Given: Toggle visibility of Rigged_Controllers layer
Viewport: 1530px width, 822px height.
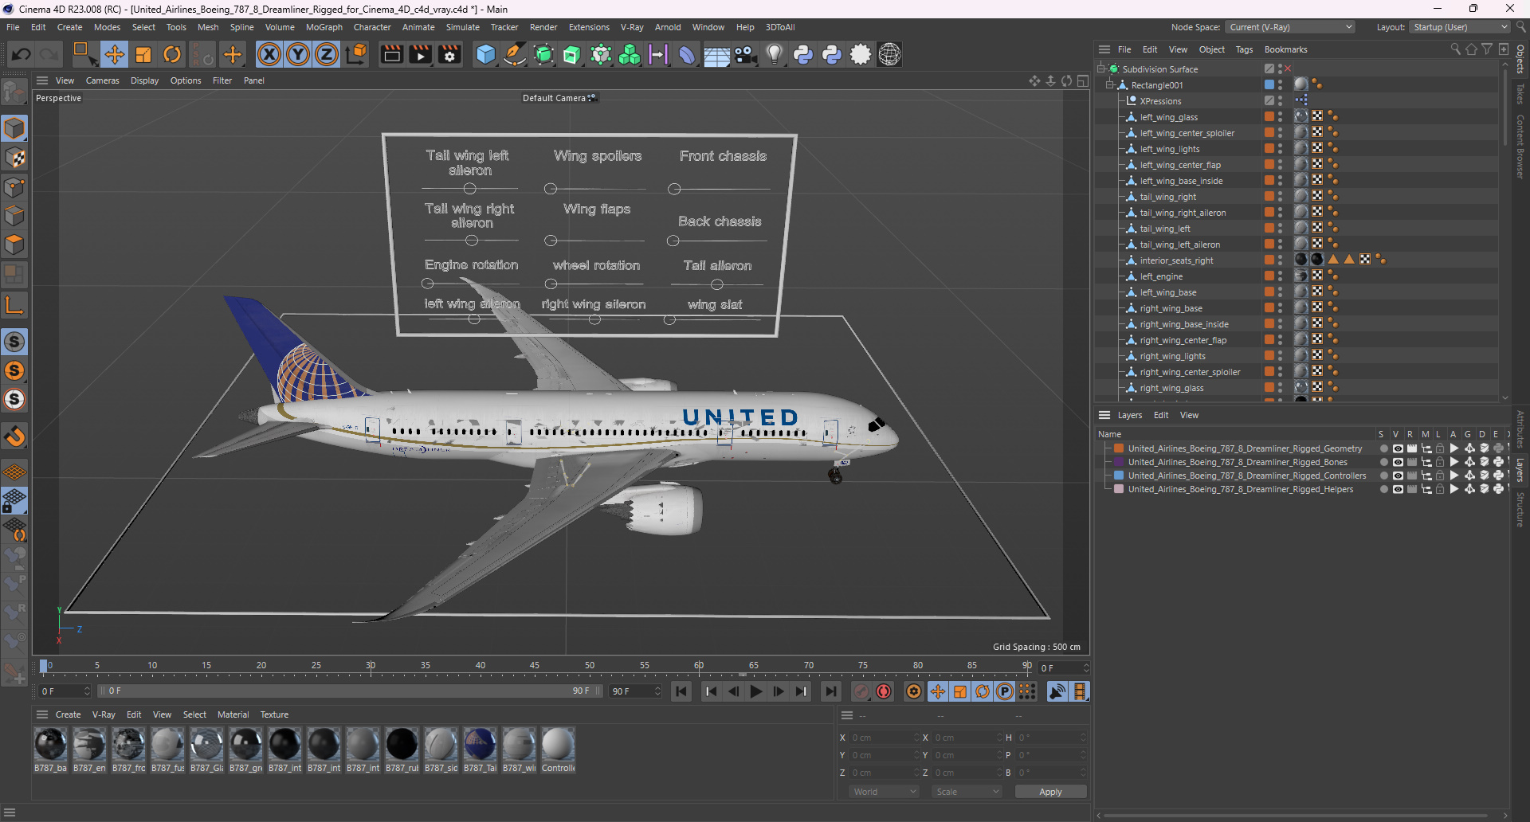Looking at the screenshot, I should (1398, 476).
